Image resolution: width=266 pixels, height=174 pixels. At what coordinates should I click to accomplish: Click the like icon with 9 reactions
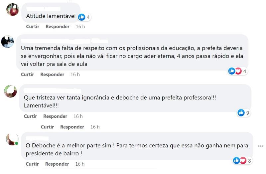pos(241,113)
